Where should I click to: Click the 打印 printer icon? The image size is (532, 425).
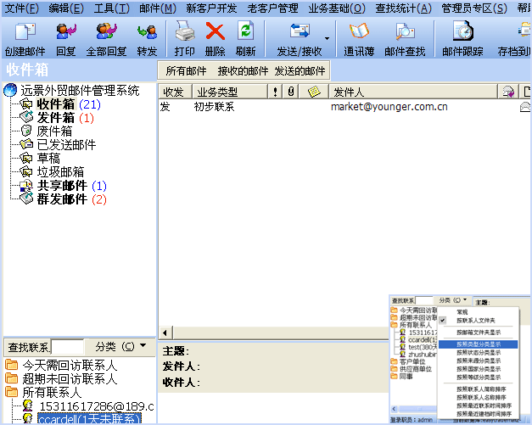click(185, 31)
